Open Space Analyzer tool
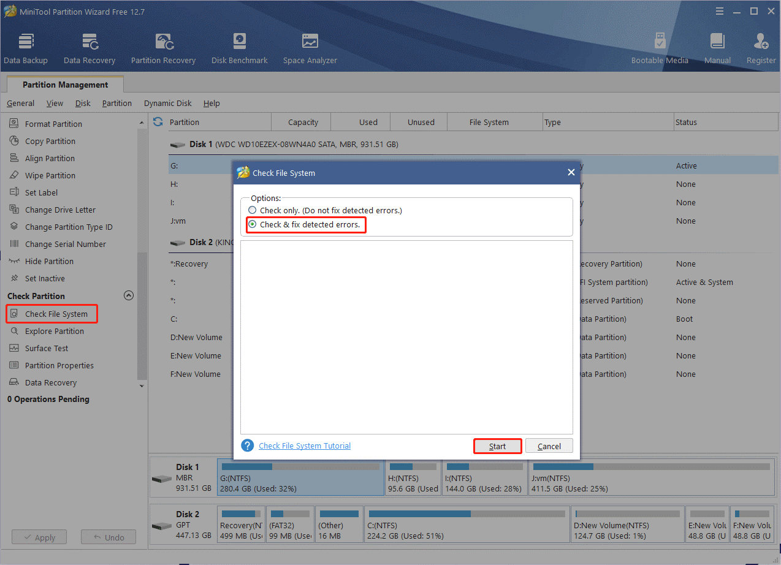The image size is (781, 565). (310, 48)
